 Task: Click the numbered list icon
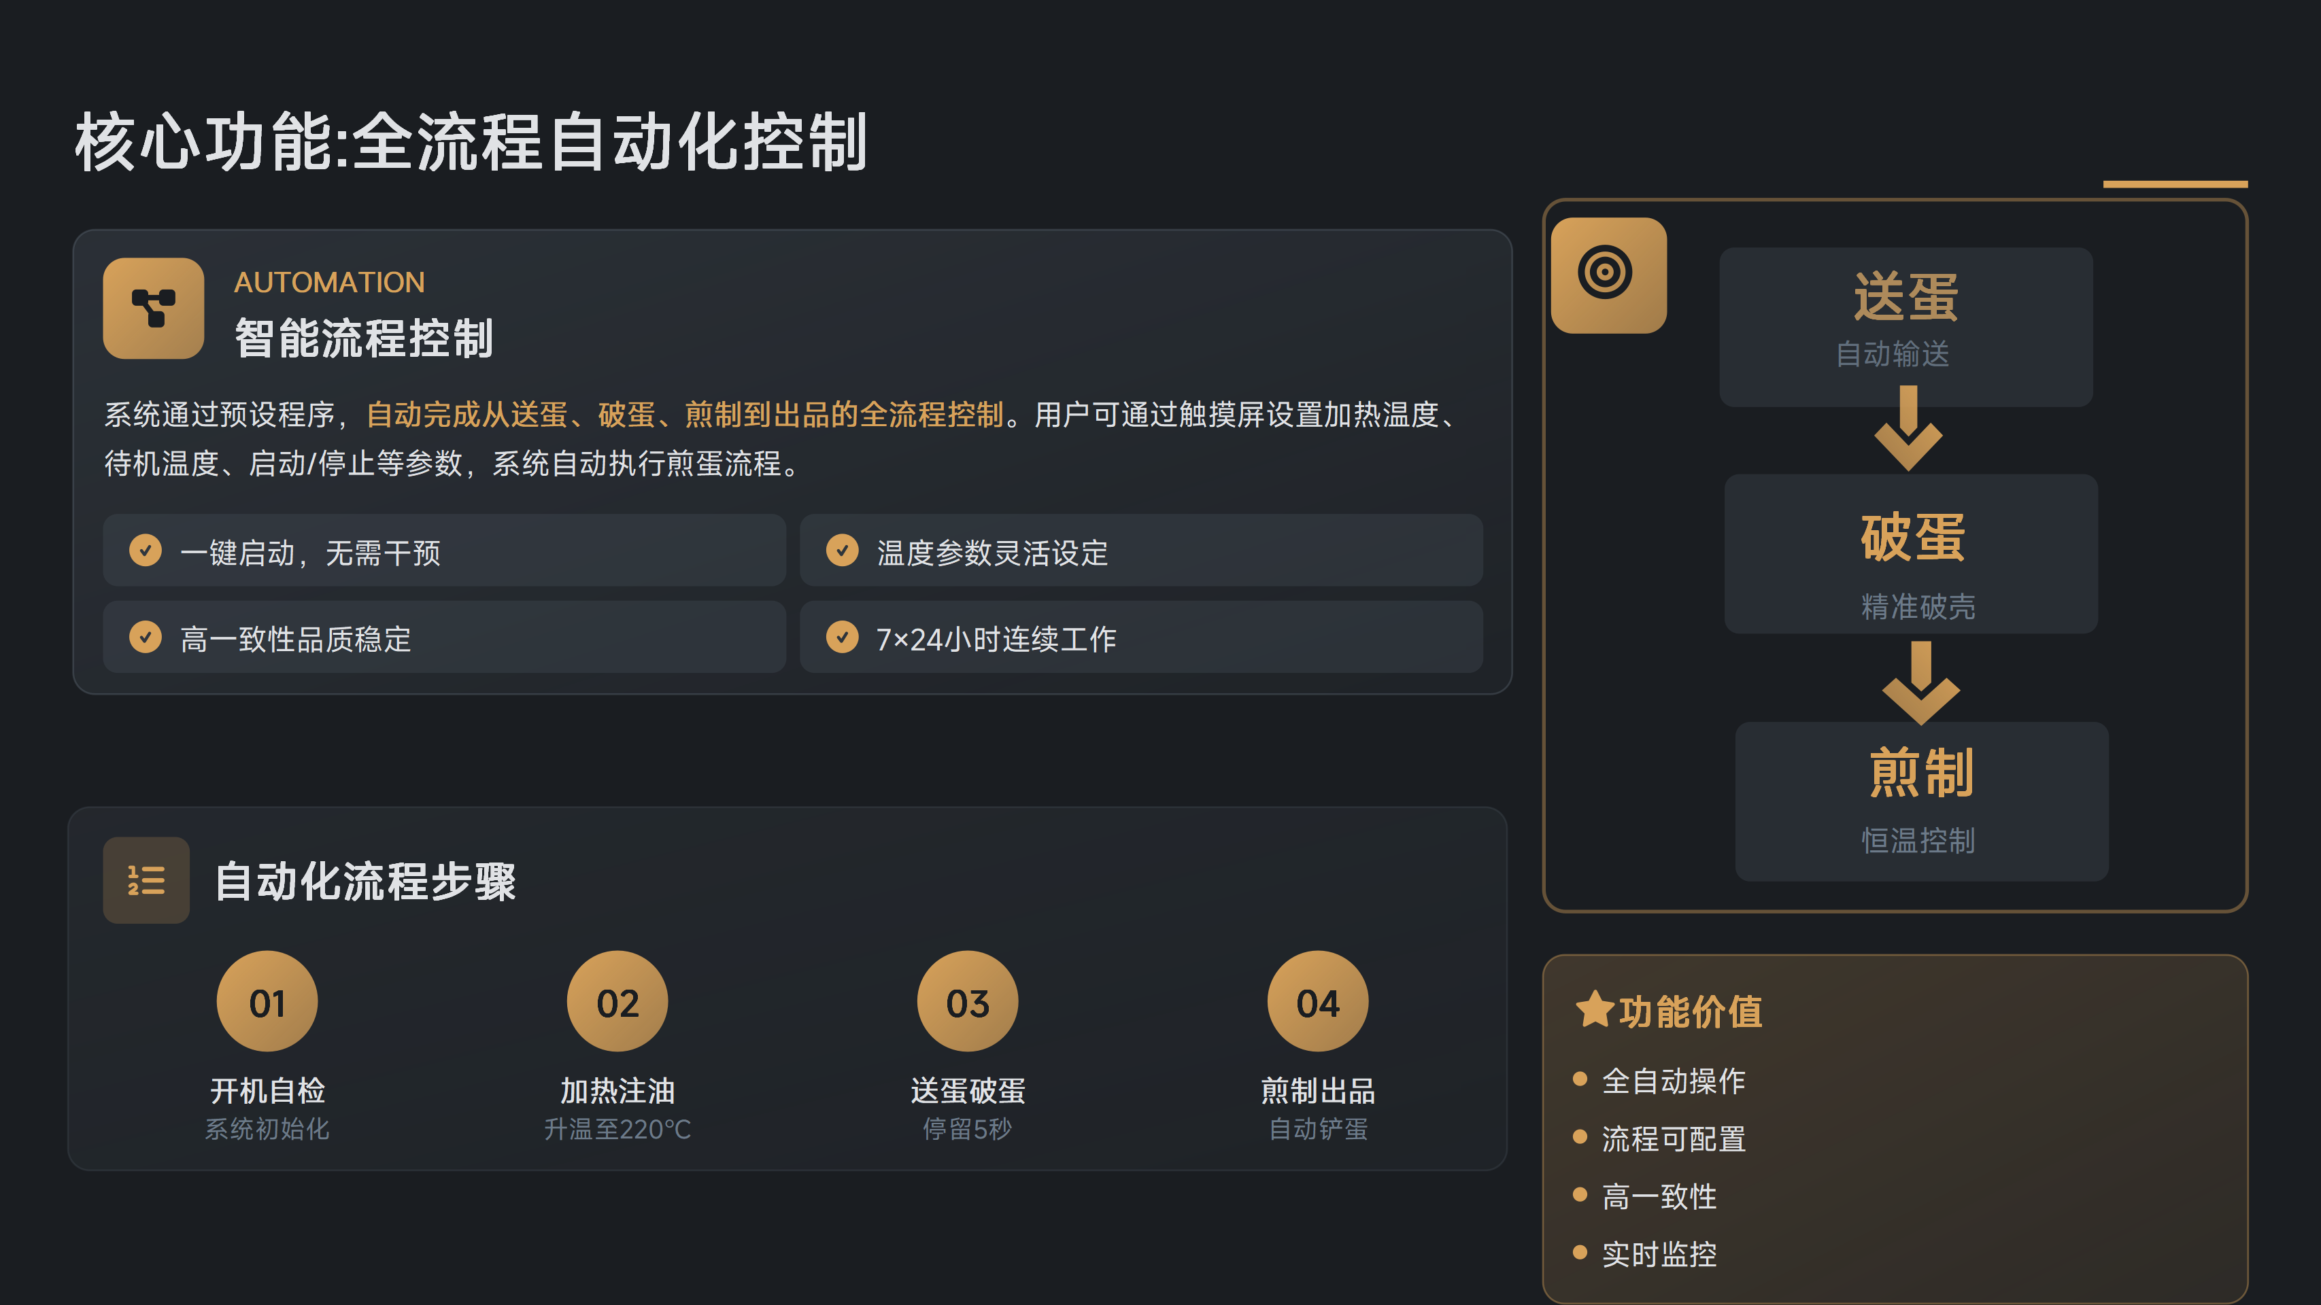point(146,880)
